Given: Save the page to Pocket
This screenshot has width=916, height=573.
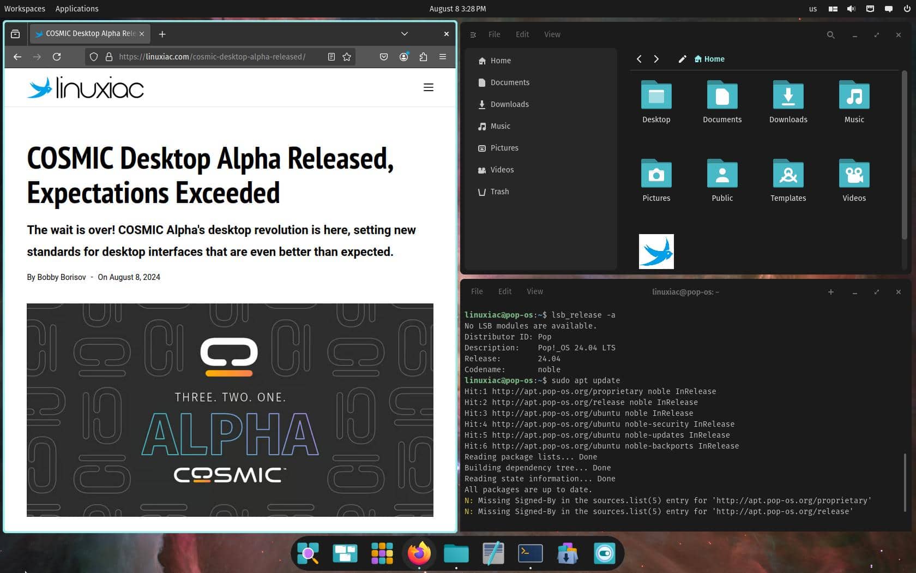Looking at the screenshot, I should (x=383, y=56).
